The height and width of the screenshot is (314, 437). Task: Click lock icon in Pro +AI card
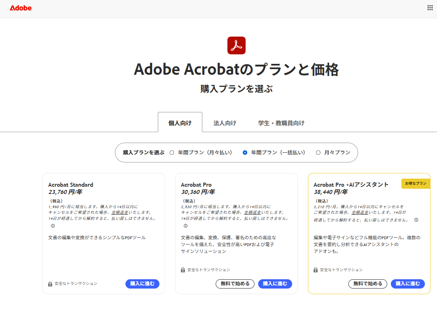click(316, 270)
